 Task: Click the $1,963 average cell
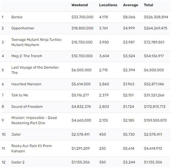coord(128,84)
